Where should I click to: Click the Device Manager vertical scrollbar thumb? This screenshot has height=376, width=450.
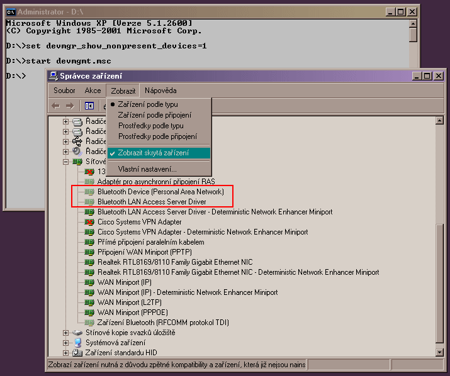(x=439, y=284)
